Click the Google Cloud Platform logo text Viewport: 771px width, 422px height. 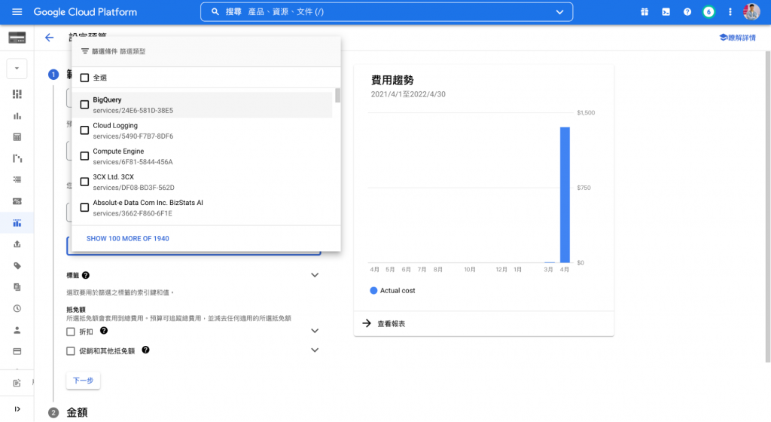85,12
